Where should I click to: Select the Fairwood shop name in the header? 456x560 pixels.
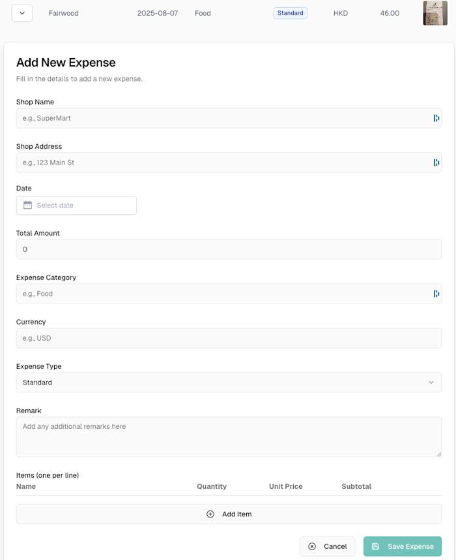[63, 13]
